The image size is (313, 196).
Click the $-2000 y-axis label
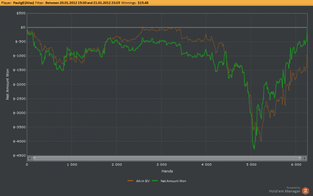[x=19, y=84]
